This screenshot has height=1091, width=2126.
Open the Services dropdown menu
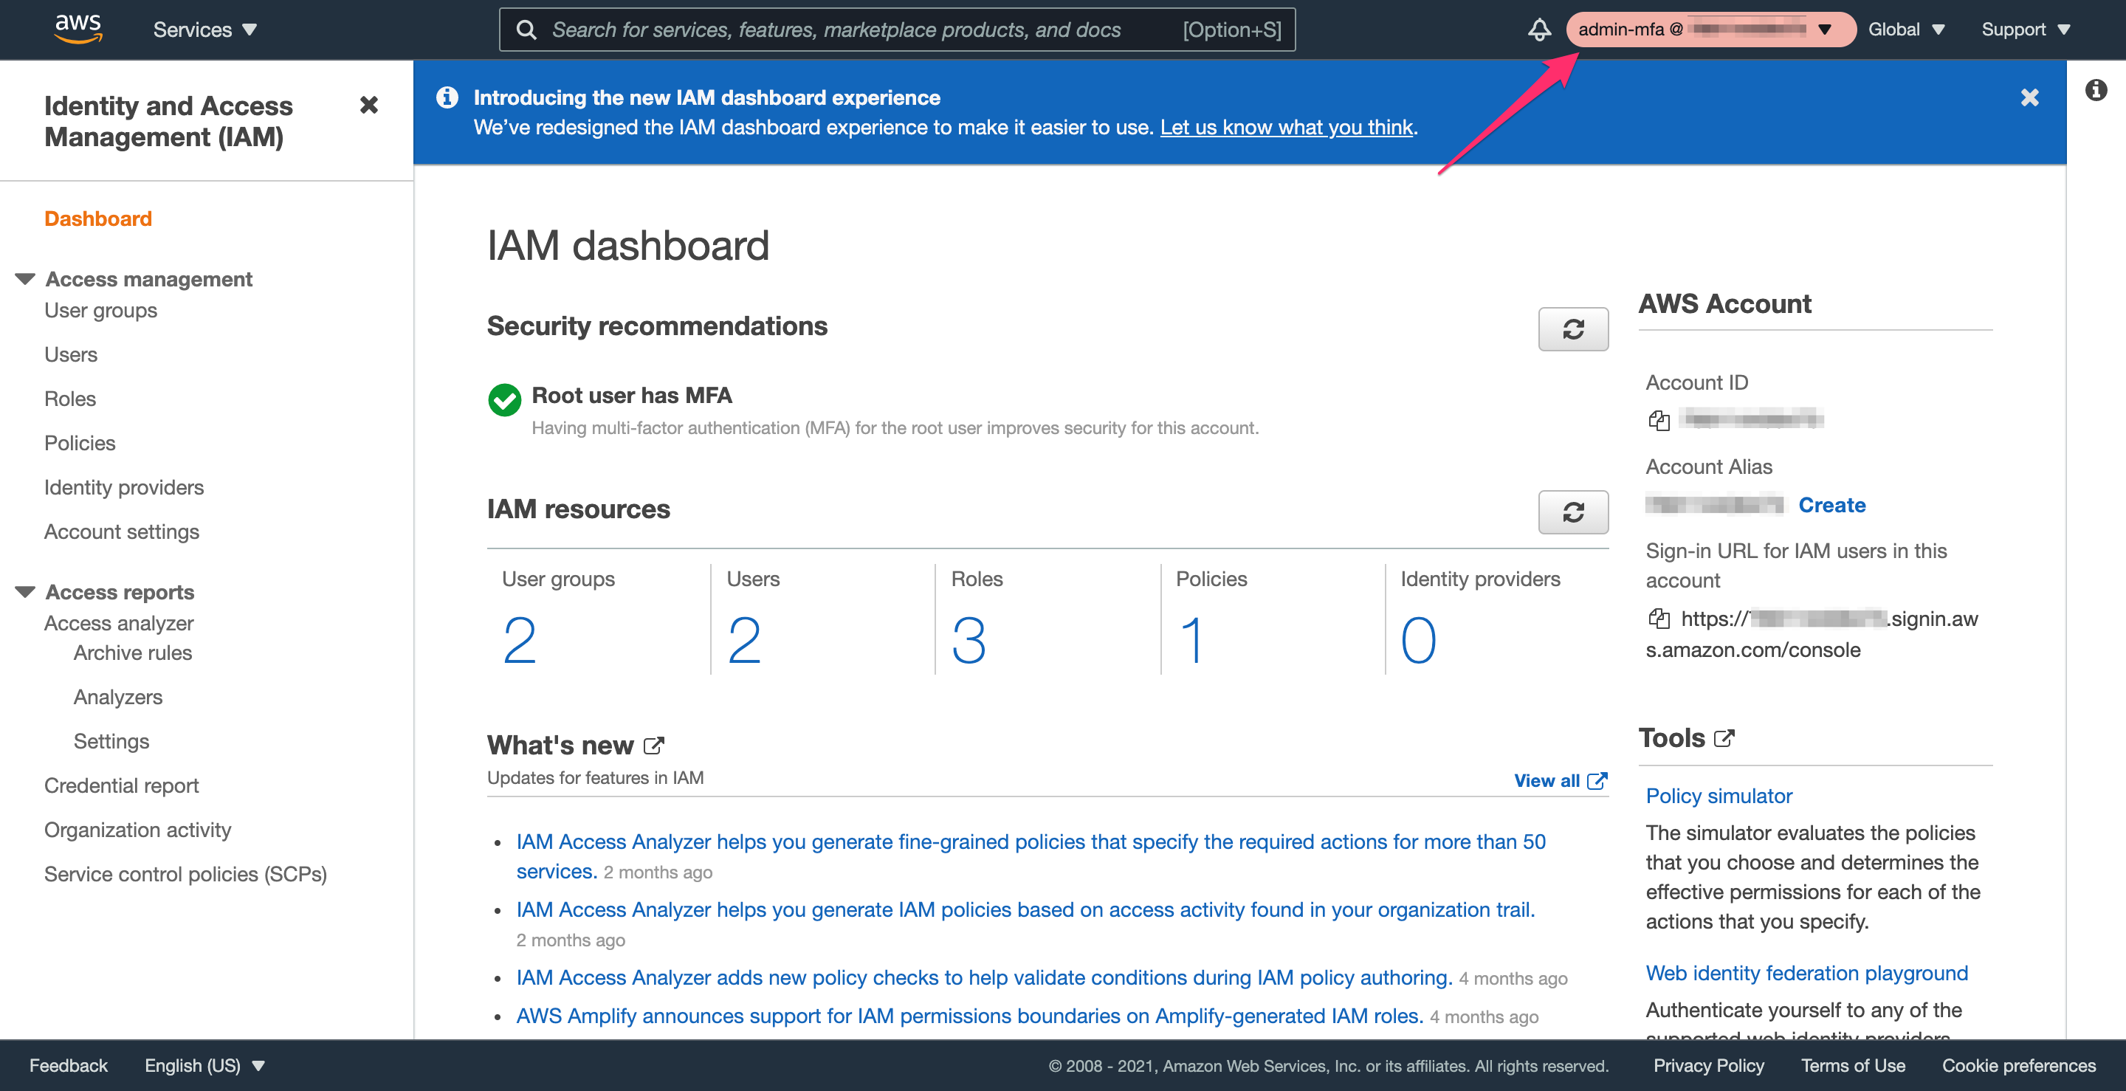pos(204,30)
